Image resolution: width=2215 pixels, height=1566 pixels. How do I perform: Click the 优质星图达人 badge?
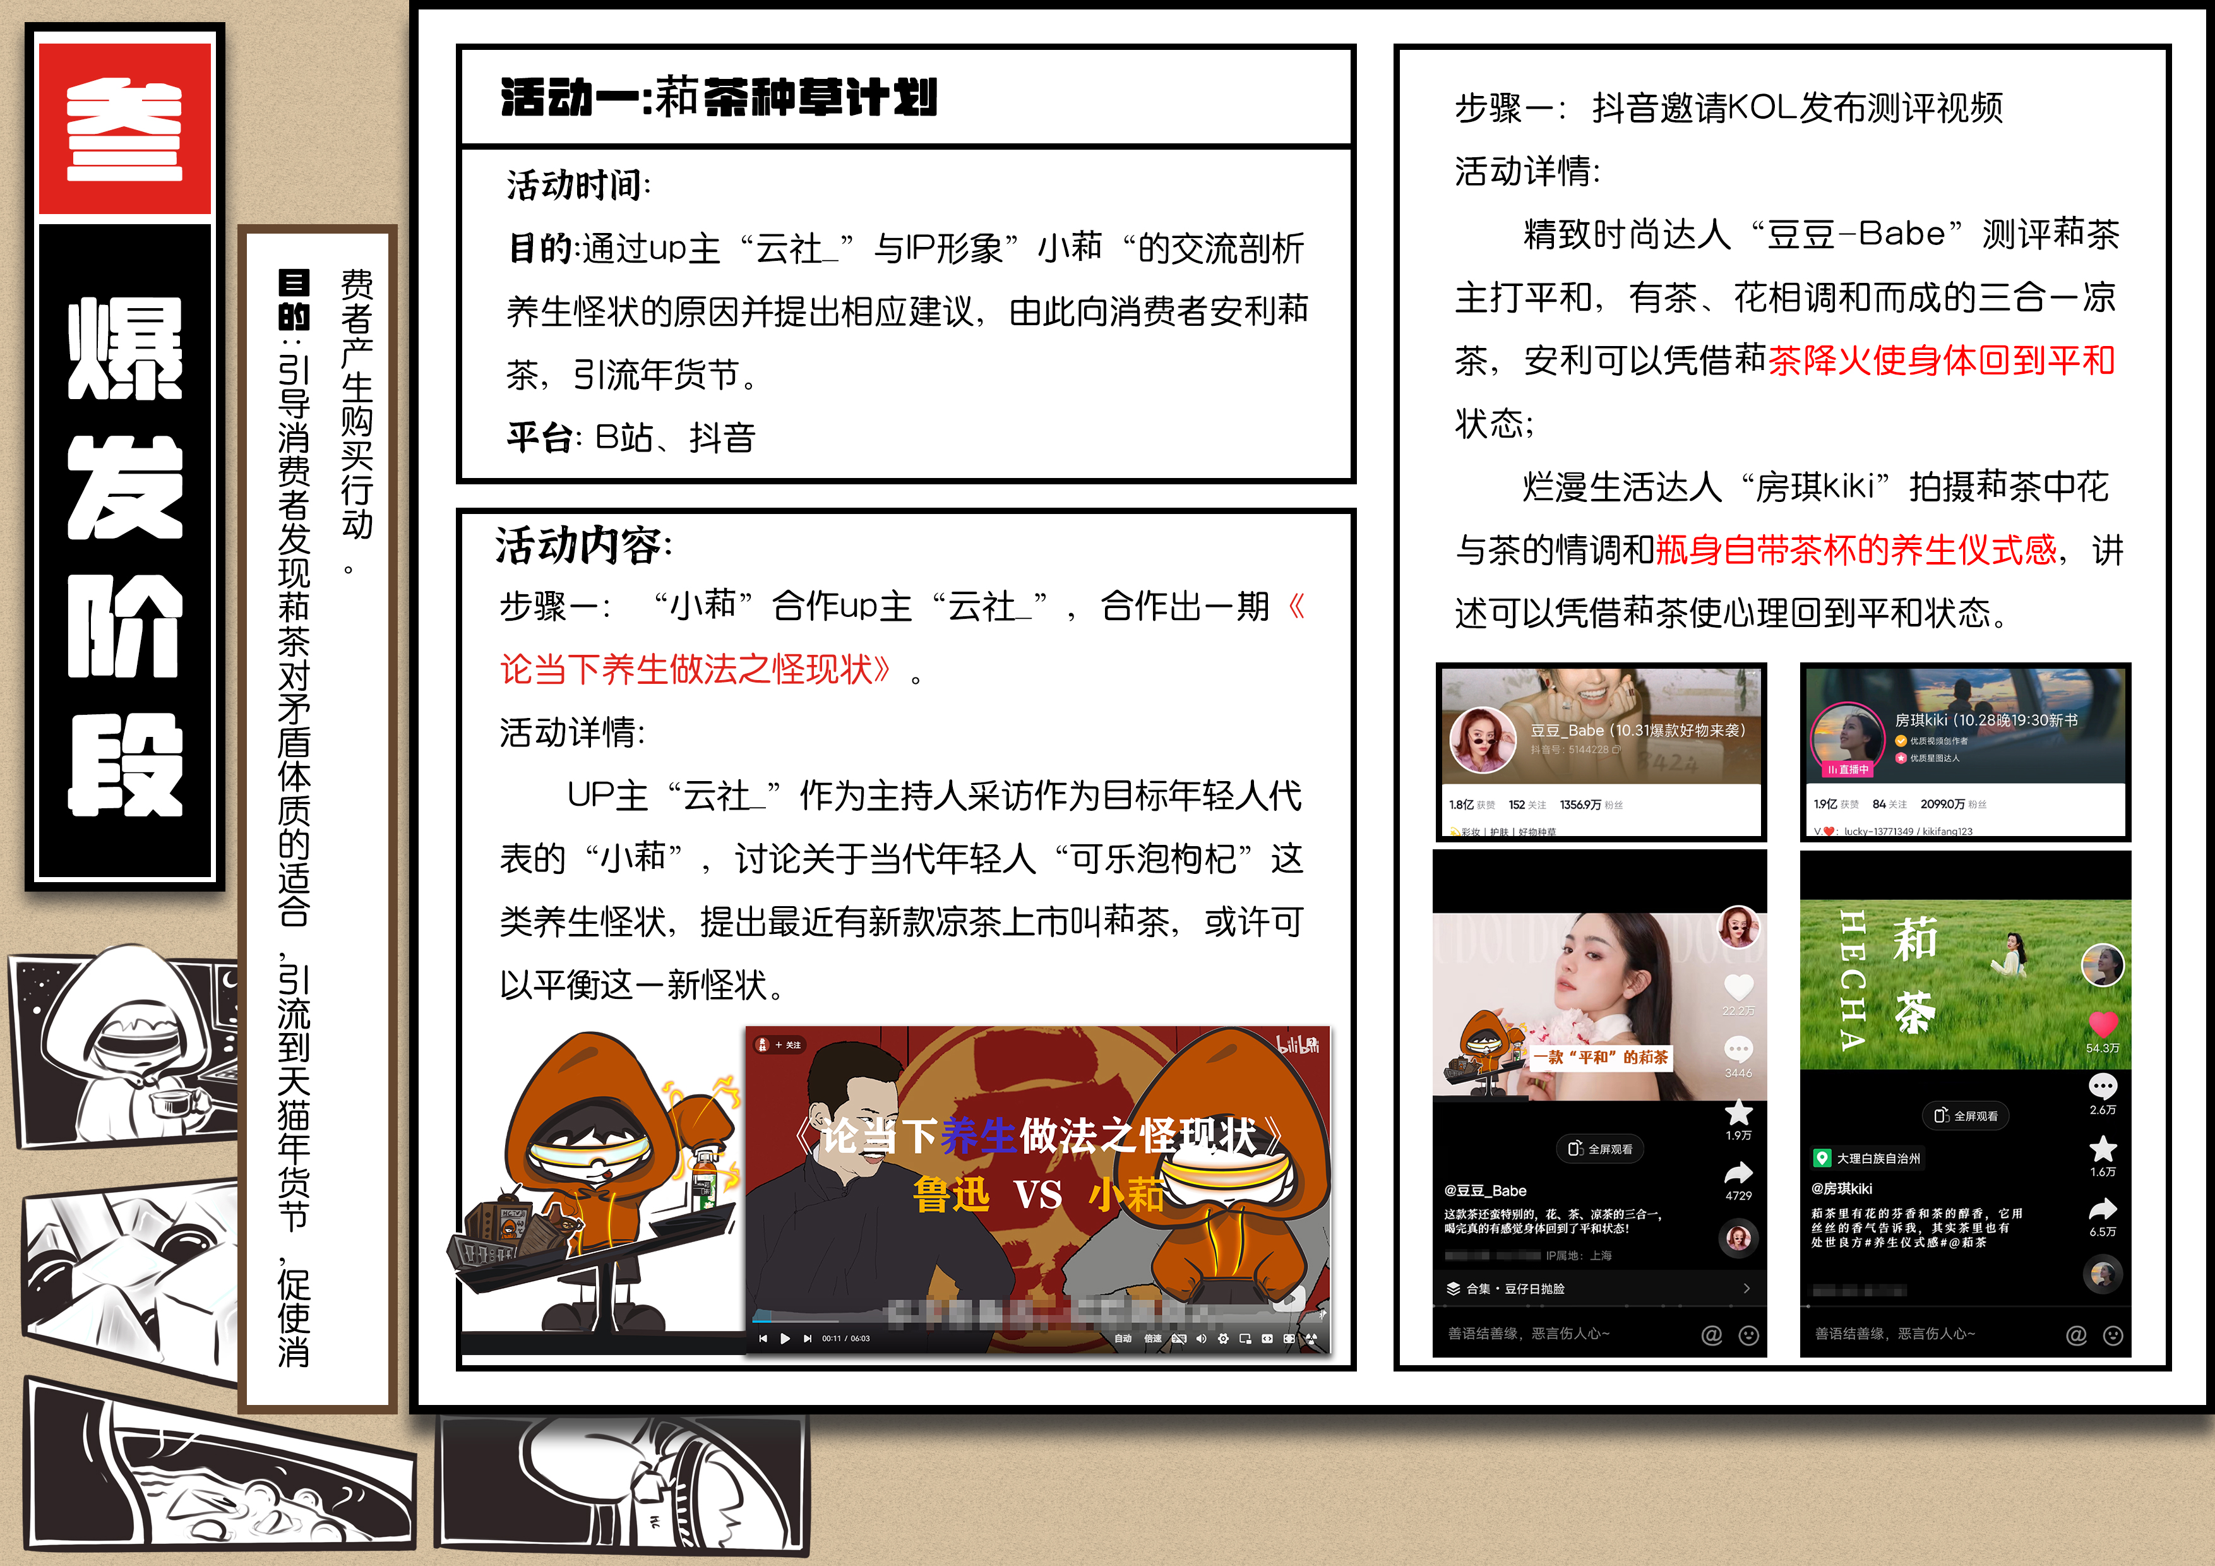click(x=1928, y=758)
